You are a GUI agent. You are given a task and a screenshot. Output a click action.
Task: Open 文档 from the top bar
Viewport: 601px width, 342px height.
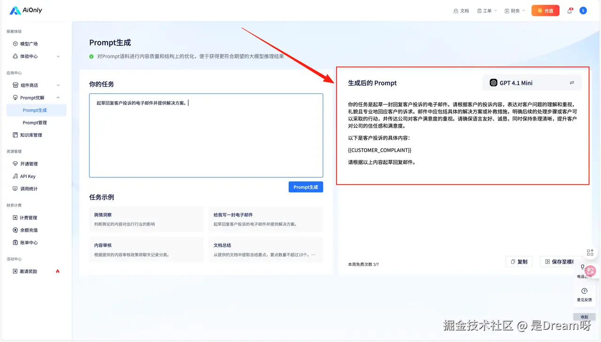[461, 11]
